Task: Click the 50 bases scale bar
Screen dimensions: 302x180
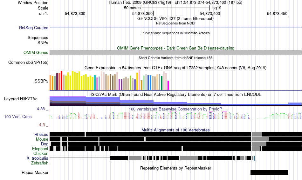Action: pyautogui.click(x=175, y=8)
